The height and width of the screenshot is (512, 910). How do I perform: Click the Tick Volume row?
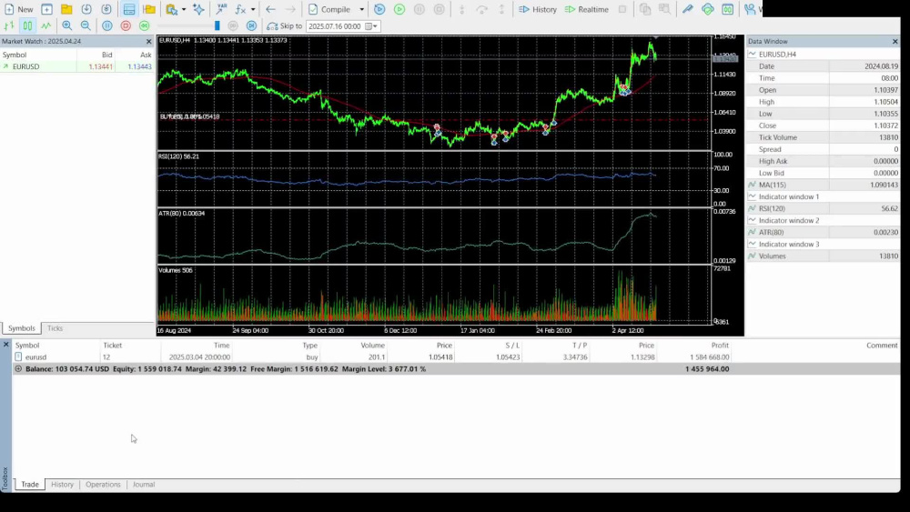(823, 137)
